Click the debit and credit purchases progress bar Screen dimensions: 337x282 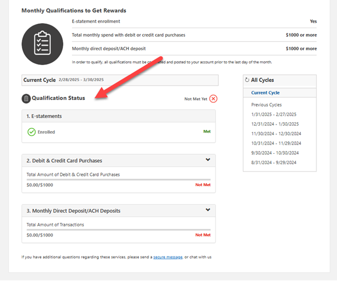pos(118,179)
